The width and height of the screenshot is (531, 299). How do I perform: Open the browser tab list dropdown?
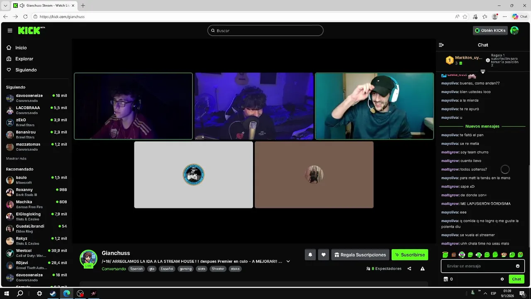5,5
